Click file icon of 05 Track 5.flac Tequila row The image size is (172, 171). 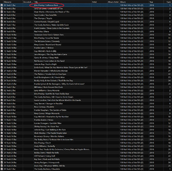pyautogui.click(x=2, y=18)
